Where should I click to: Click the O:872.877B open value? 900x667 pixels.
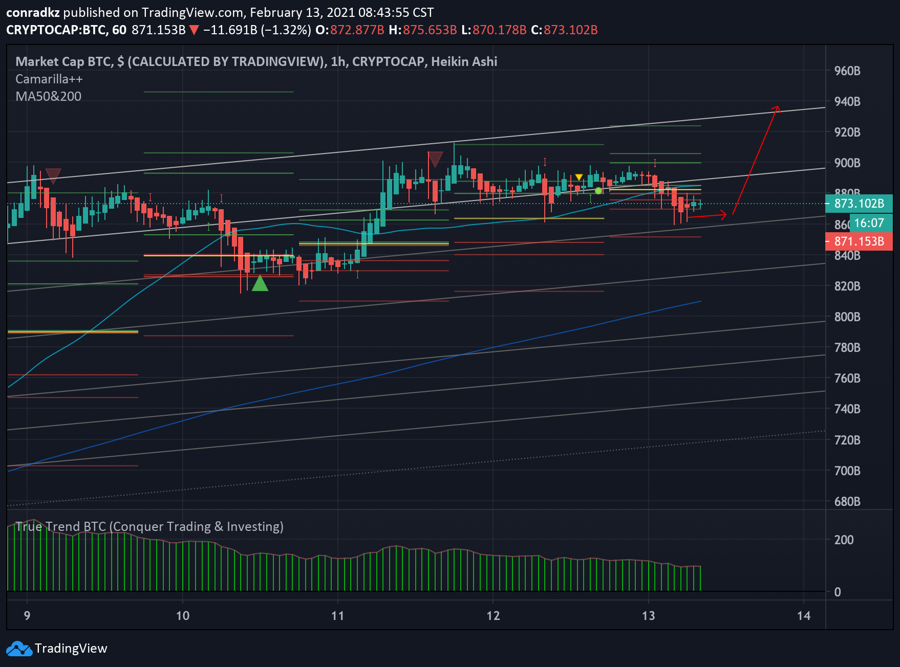pos(350,30)
